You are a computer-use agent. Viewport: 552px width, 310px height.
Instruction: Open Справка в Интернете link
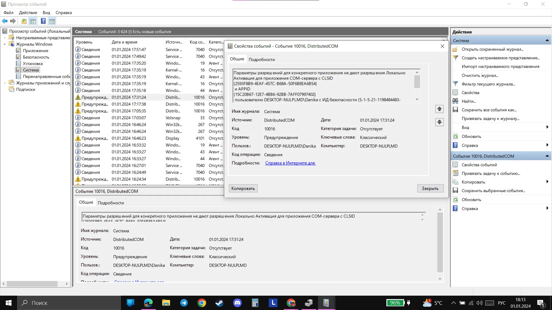[290, 163]
